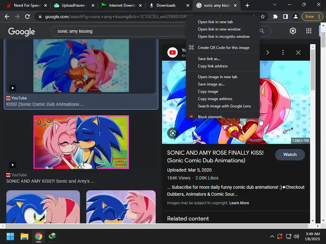326x244 pixels.
Task: Open Chrome extensions puzzle icon
Action: tap(275, 17)
